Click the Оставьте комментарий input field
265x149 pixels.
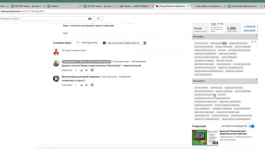(x=125, y=50)
